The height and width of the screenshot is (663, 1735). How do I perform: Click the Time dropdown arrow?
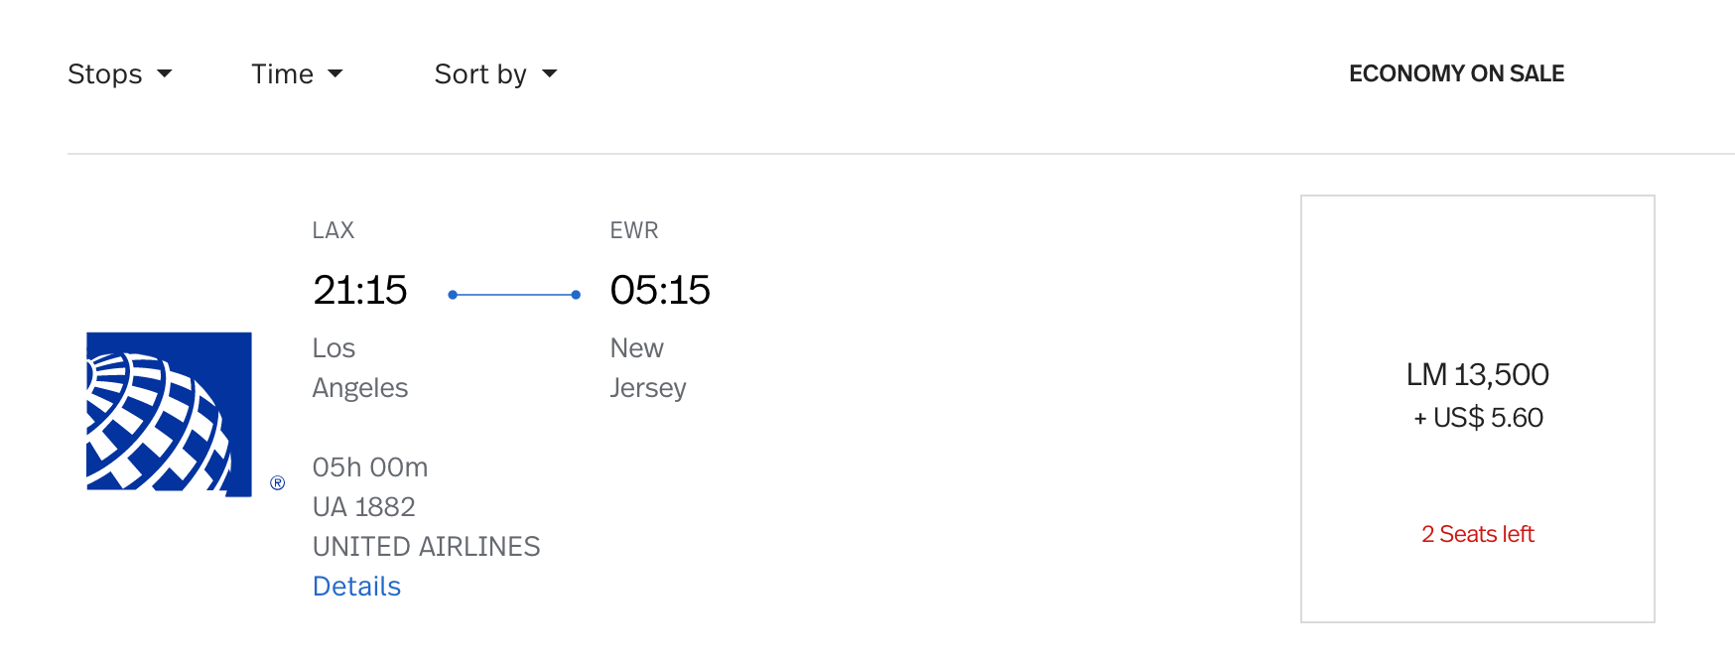(335, 74)
